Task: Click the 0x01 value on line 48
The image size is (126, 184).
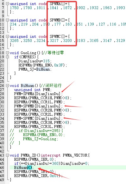Action: (54, 176)
